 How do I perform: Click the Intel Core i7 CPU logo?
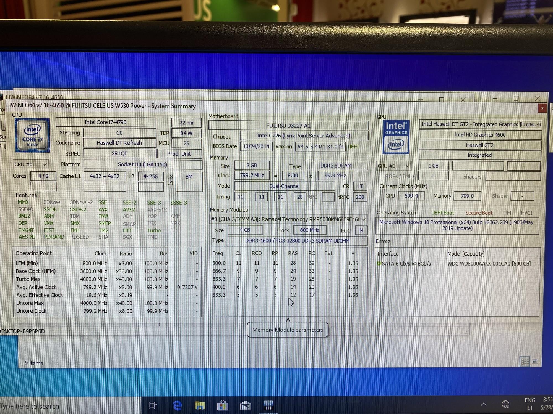click(33, 135)
